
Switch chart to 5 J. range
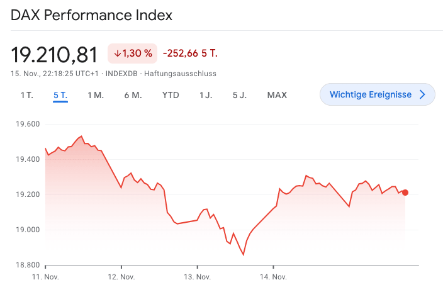[240, 95]
